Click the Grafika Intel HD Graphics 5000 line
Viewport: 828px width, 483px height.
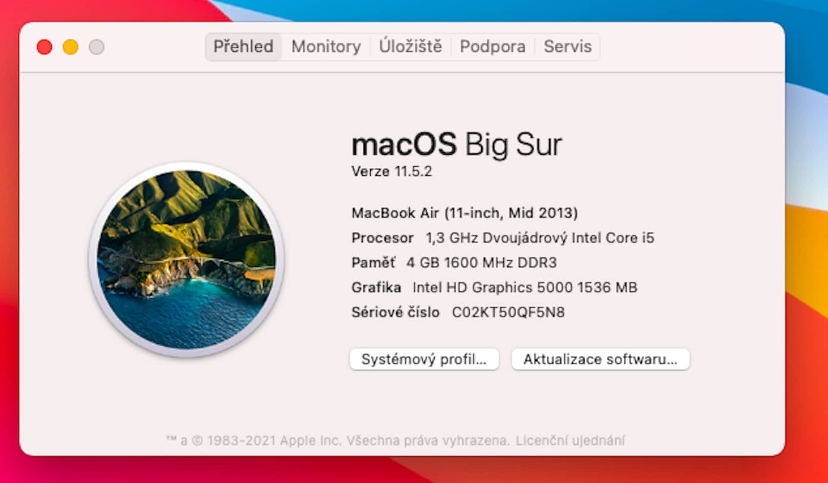(x=494, y=287)
